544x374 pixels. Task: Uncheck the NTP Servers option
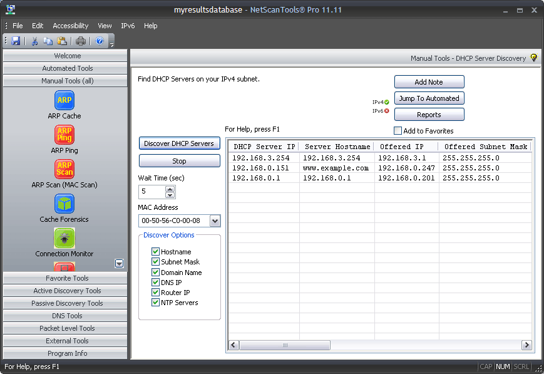(155, 302)
